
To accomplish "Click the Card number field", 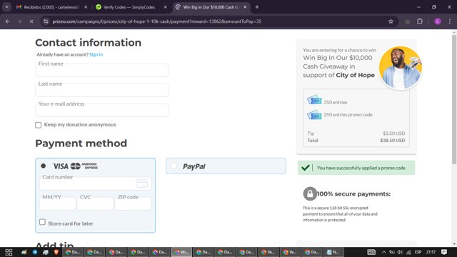I will (96, 184).
